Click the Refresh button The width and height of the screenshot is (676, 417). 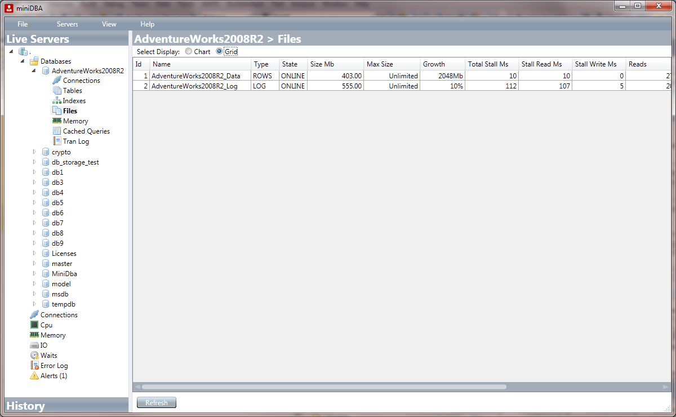[157, 402]
